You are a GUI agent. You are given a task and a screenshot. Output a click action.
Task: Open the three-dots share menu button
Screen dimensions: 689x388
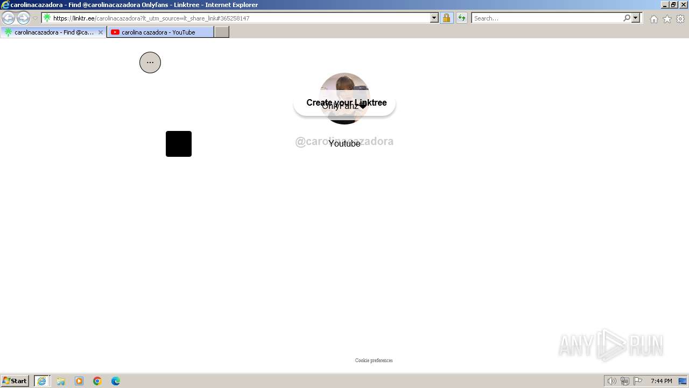click(x=150, y=63)
